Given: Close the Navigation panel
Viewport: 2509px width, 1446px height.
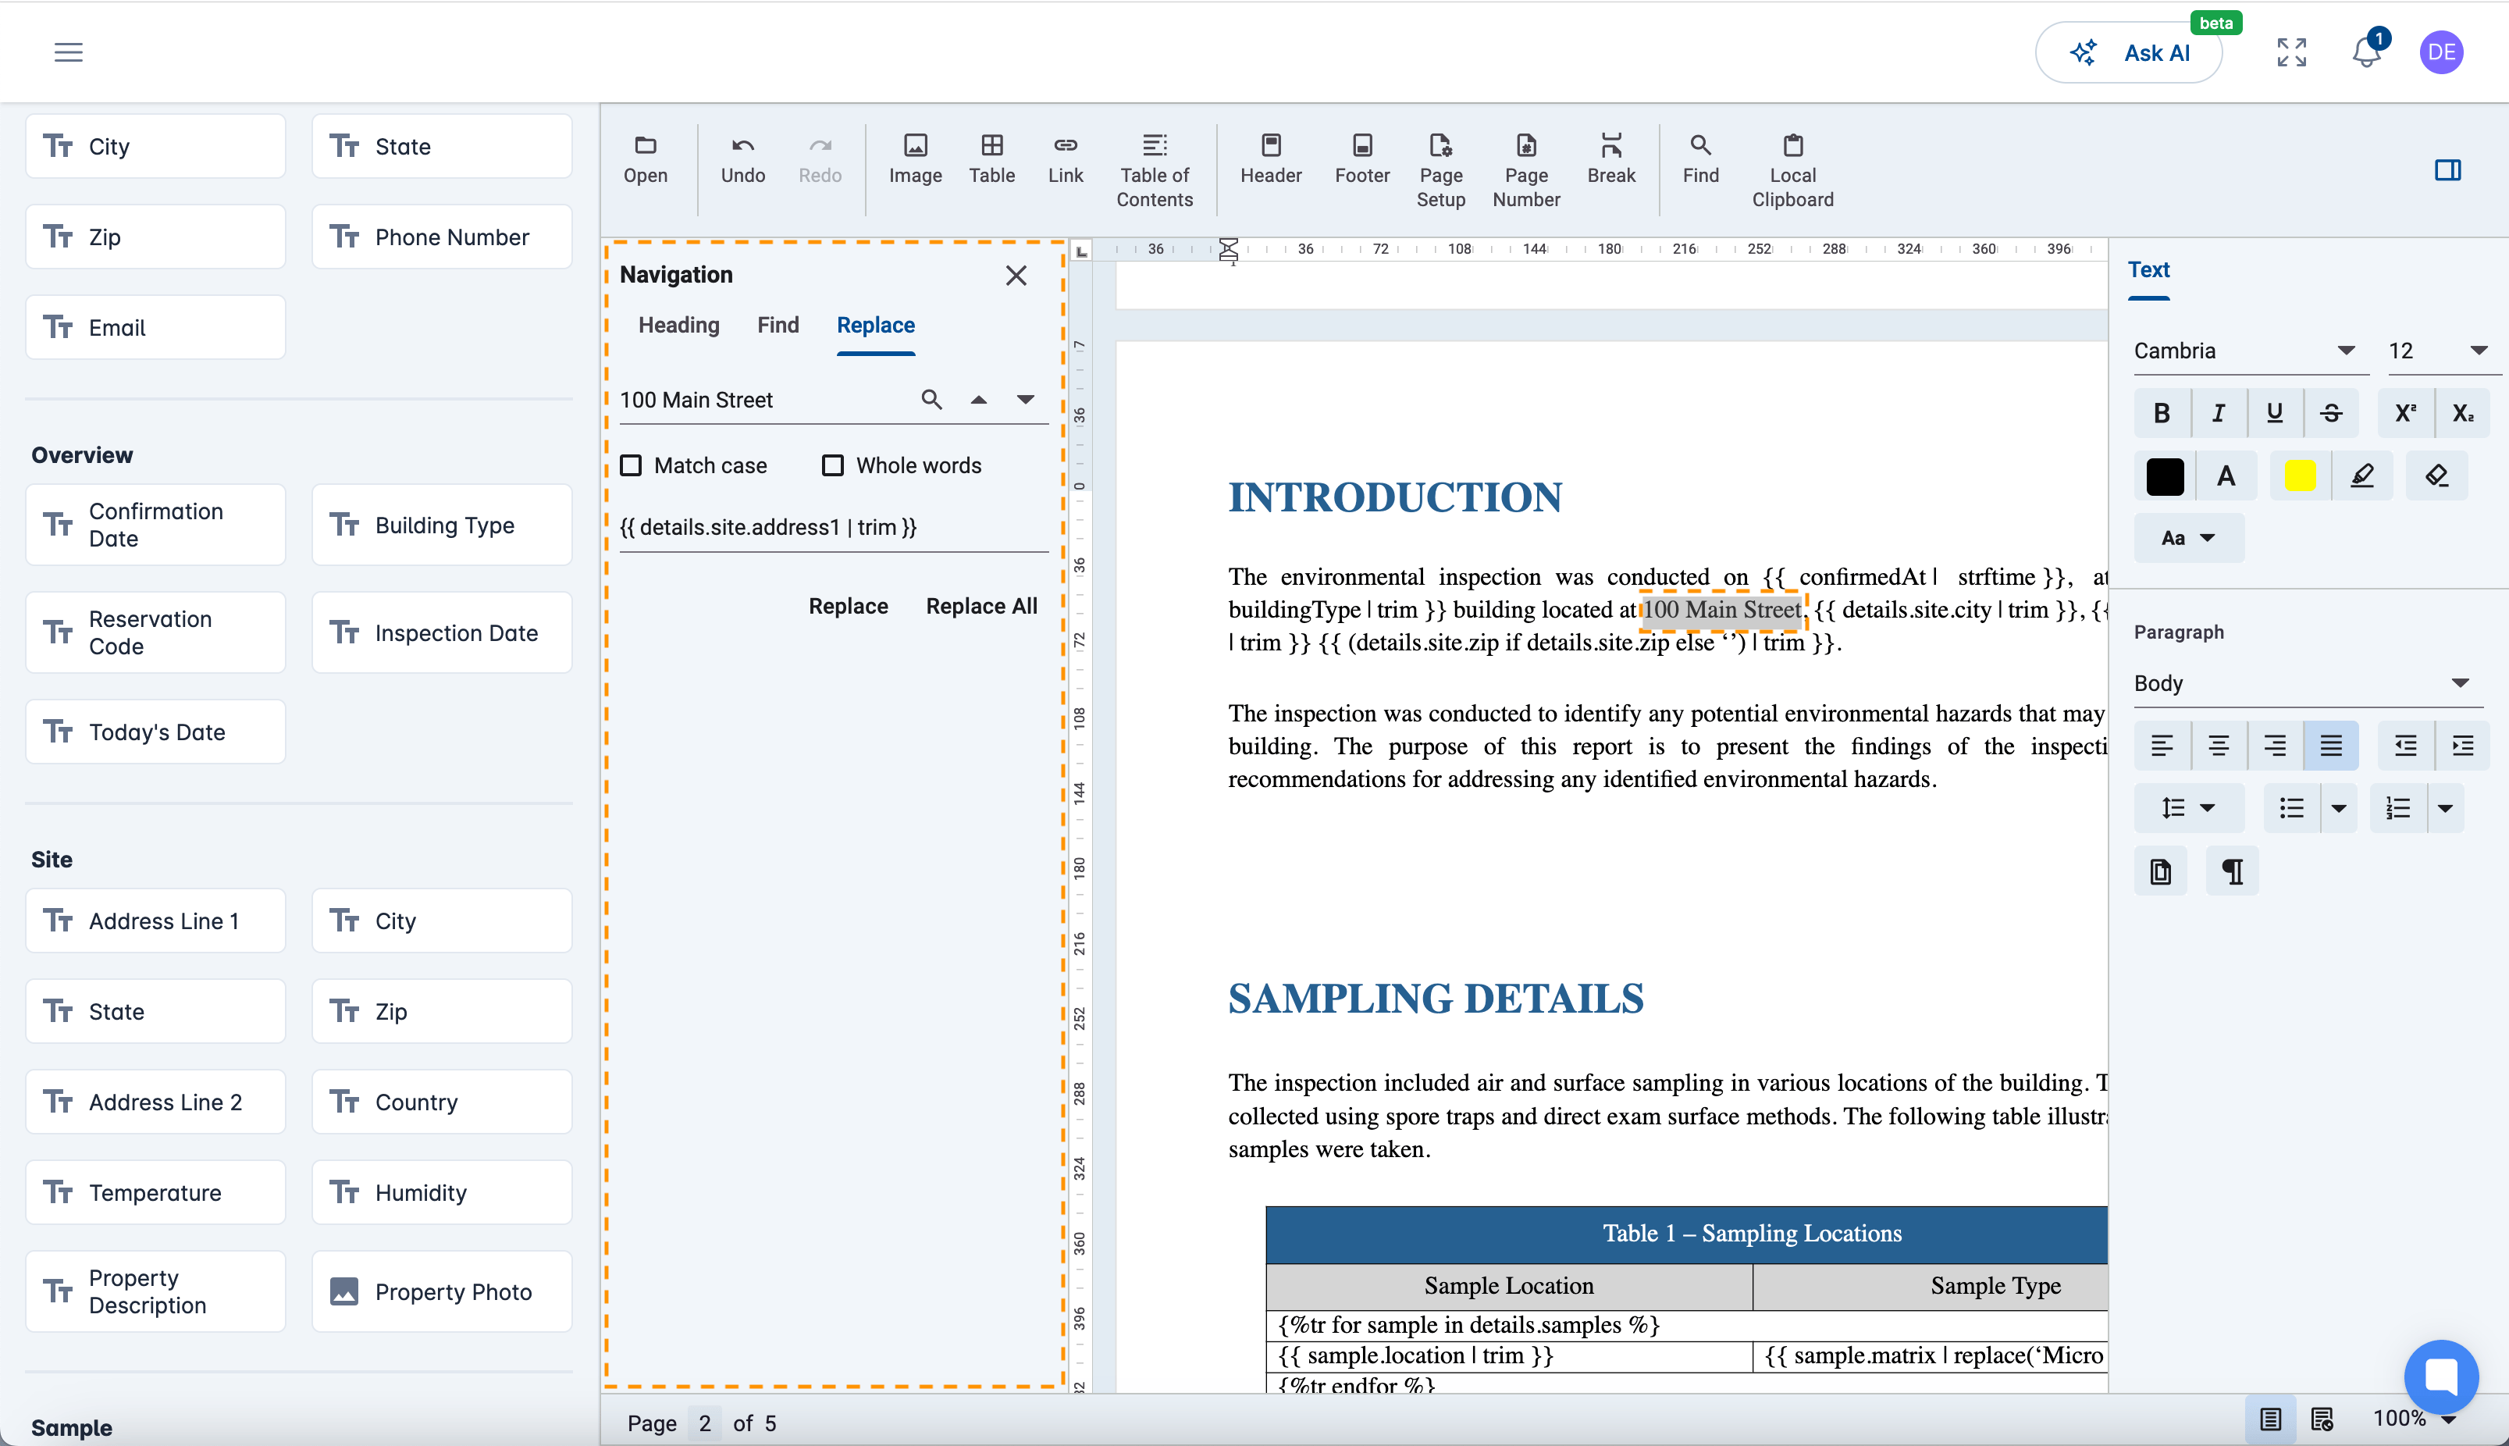Looking at the screenshot, I should click(1016, 275).
